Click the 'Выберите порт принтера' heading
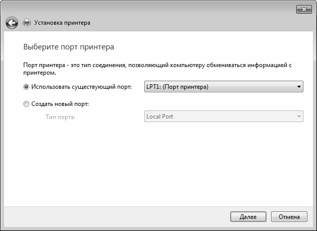Screen dimensions: 317x231 click(69, 47)
